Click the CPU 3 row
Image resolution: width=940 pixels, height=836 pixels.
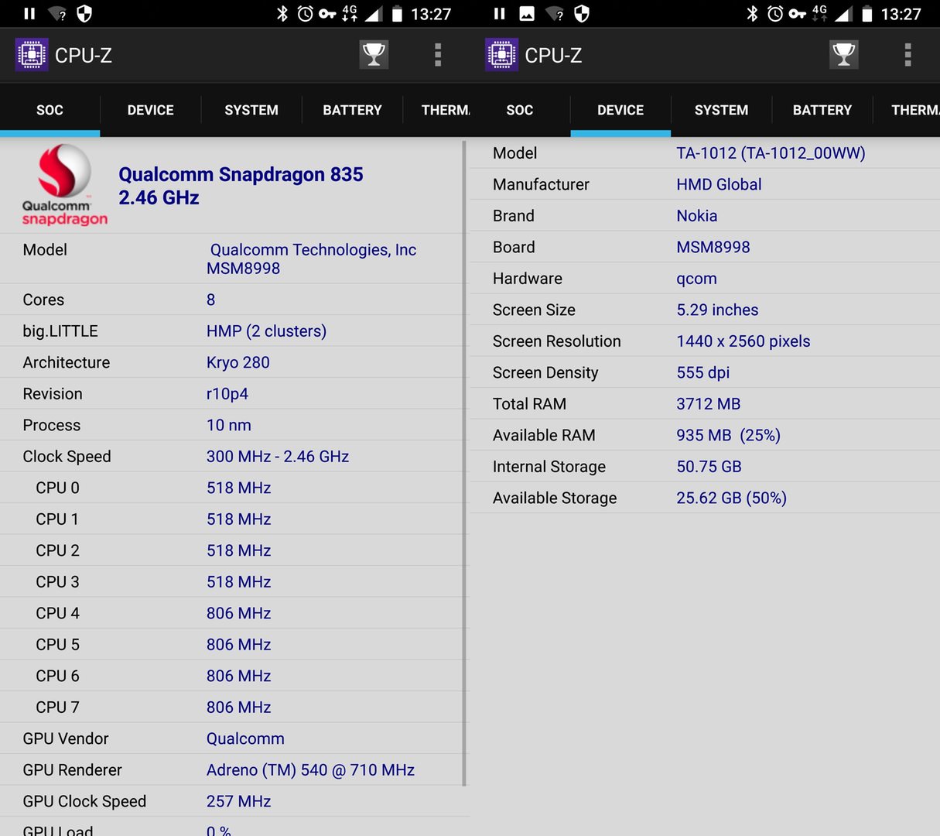(234, 582)
